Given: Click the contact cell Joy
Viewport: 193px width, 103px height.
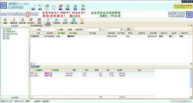Looking at the screenshot, I should 131,36.
